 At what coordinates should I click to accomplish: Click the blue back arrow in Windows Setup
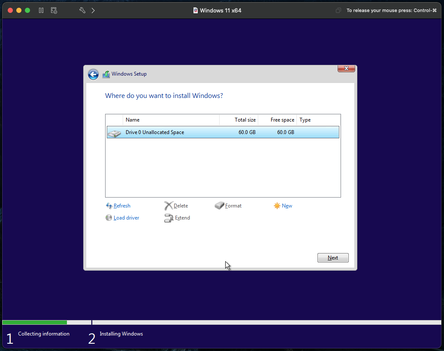tap(93, 75)
